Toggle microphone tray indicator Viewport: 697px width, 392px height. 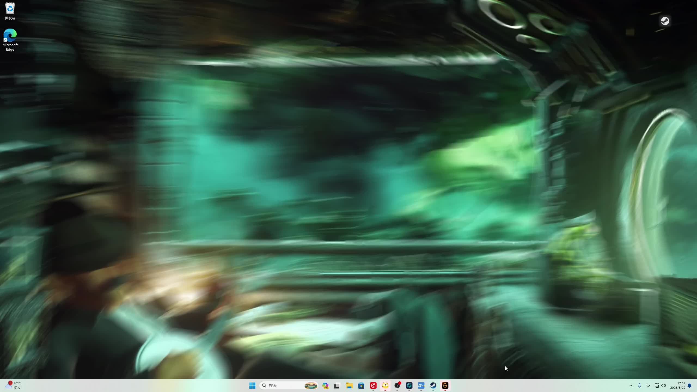pyautogui.click(x=639, y=385)
